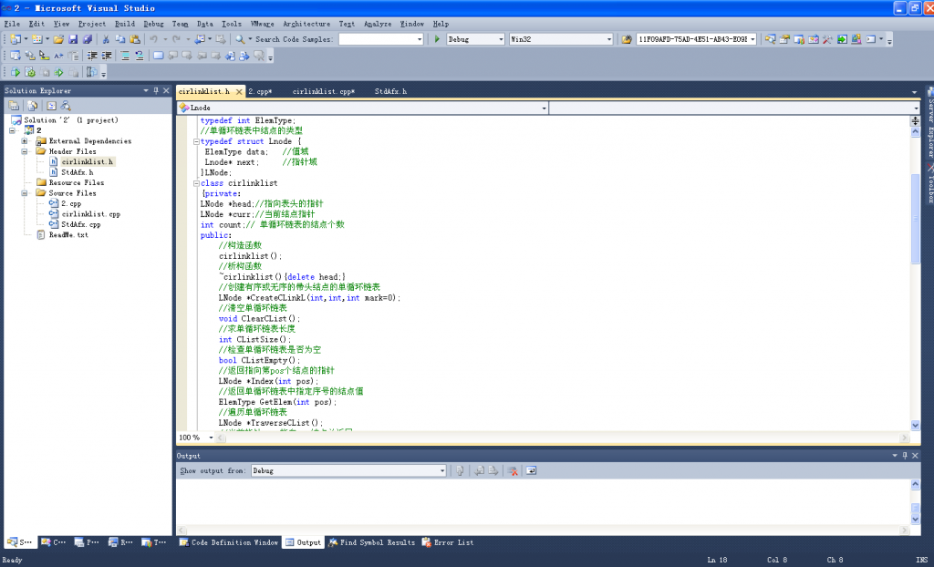Open ReadMe.txt in Solution Explorer
Screen dimensions: 934x567
coord(68,235)
